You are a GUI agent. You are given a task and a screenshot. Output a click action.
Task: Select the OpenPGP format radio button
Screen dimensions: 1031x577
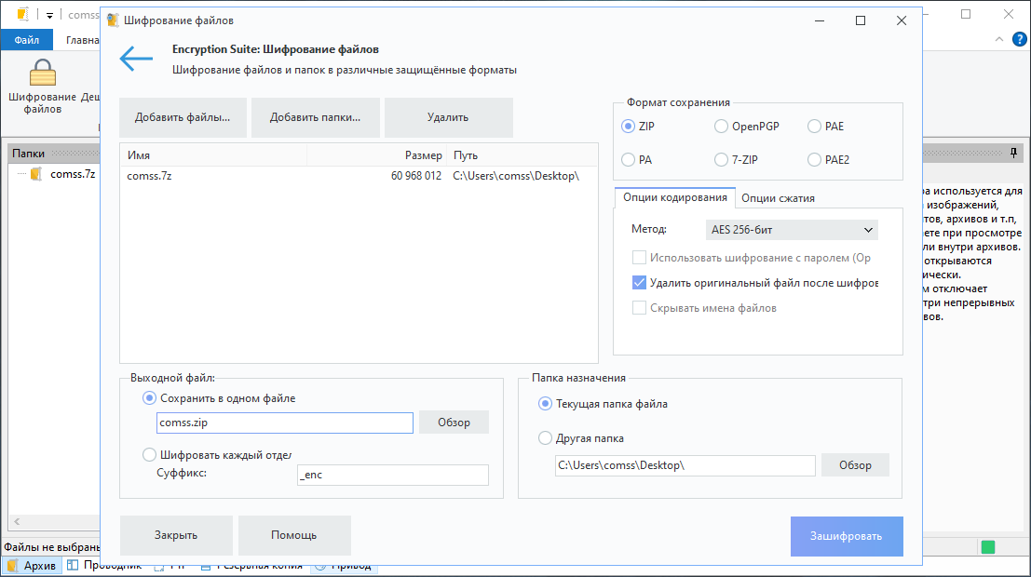tap(721, 127)
